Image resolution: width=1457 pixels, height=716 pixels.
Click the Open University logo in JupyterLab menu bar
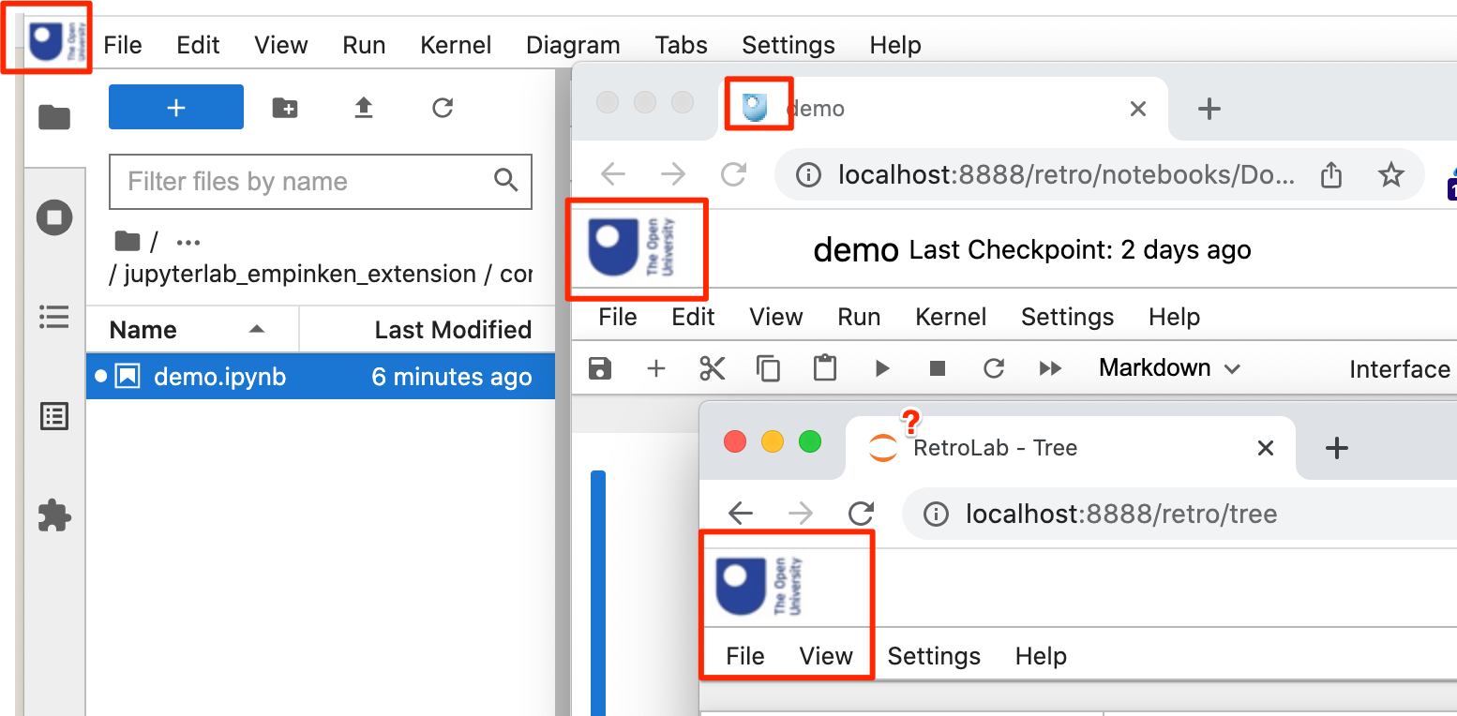(x=58, y=42)
